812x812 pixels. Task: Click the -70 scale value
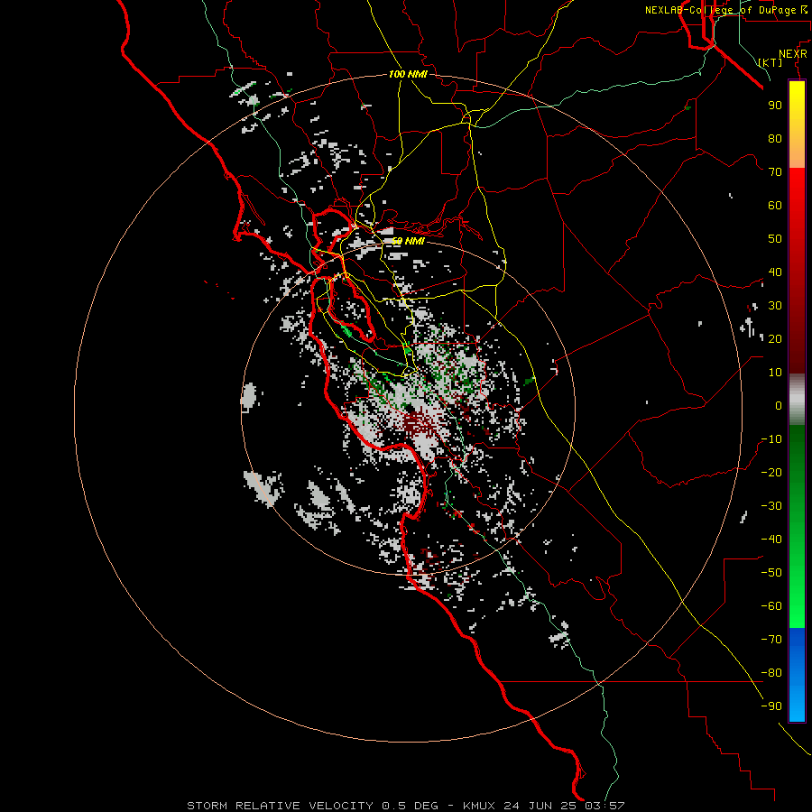[771, 640]
